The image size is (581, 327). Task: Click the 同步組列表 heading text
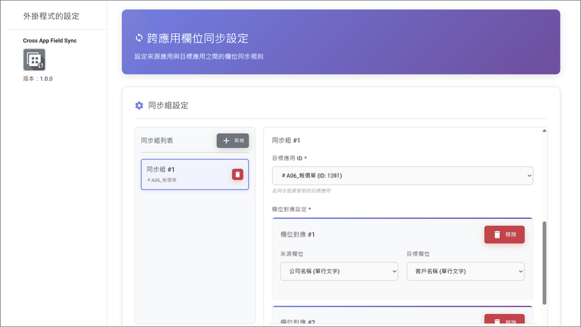(x=157, y=140)
